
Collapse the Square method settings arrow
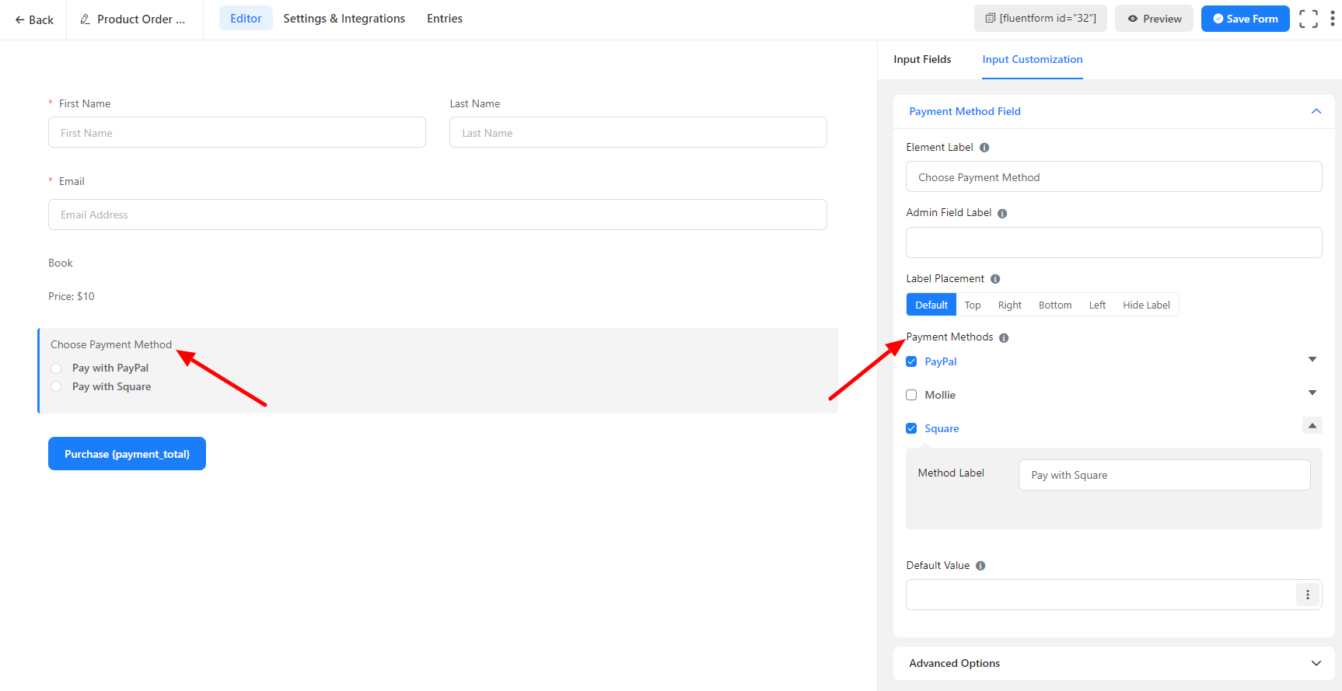tap(1312, 426)
